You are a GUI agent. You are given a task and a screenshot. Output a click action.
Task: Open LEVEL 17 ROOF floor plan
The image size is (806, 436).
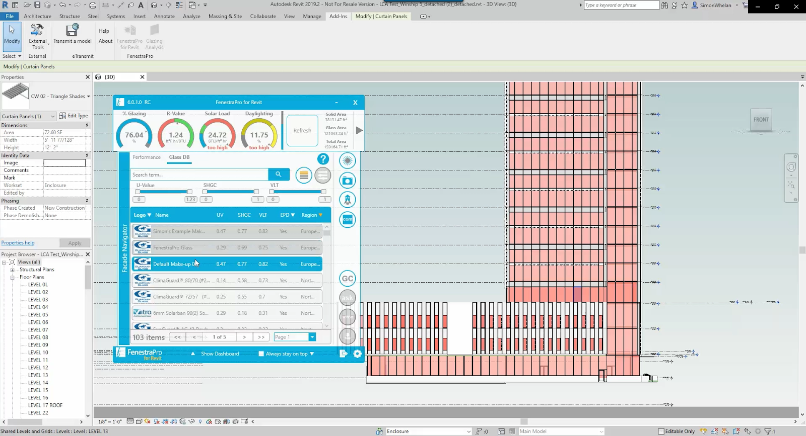[x=45, y=405]
